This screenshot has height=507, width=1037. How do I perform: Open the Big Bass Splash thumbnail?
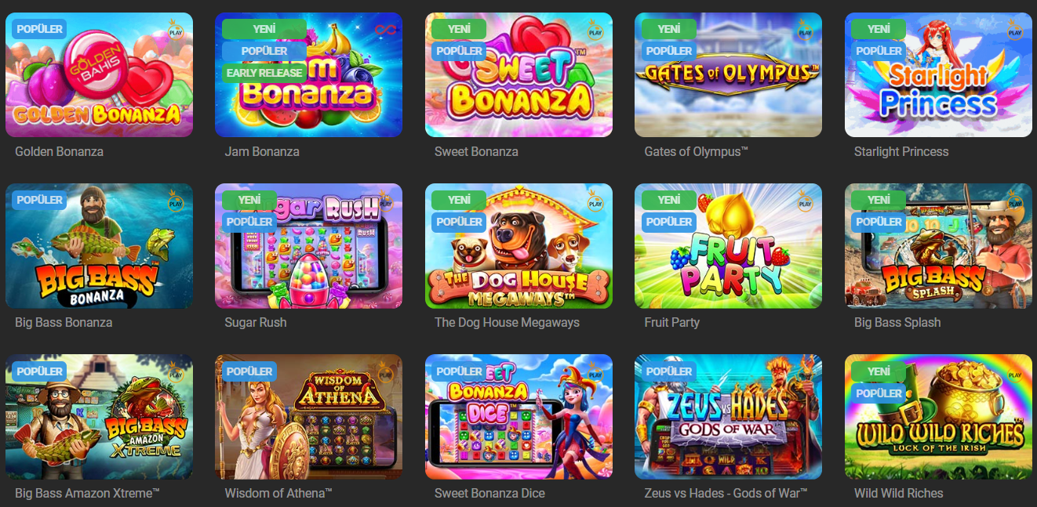click(938, 246)
